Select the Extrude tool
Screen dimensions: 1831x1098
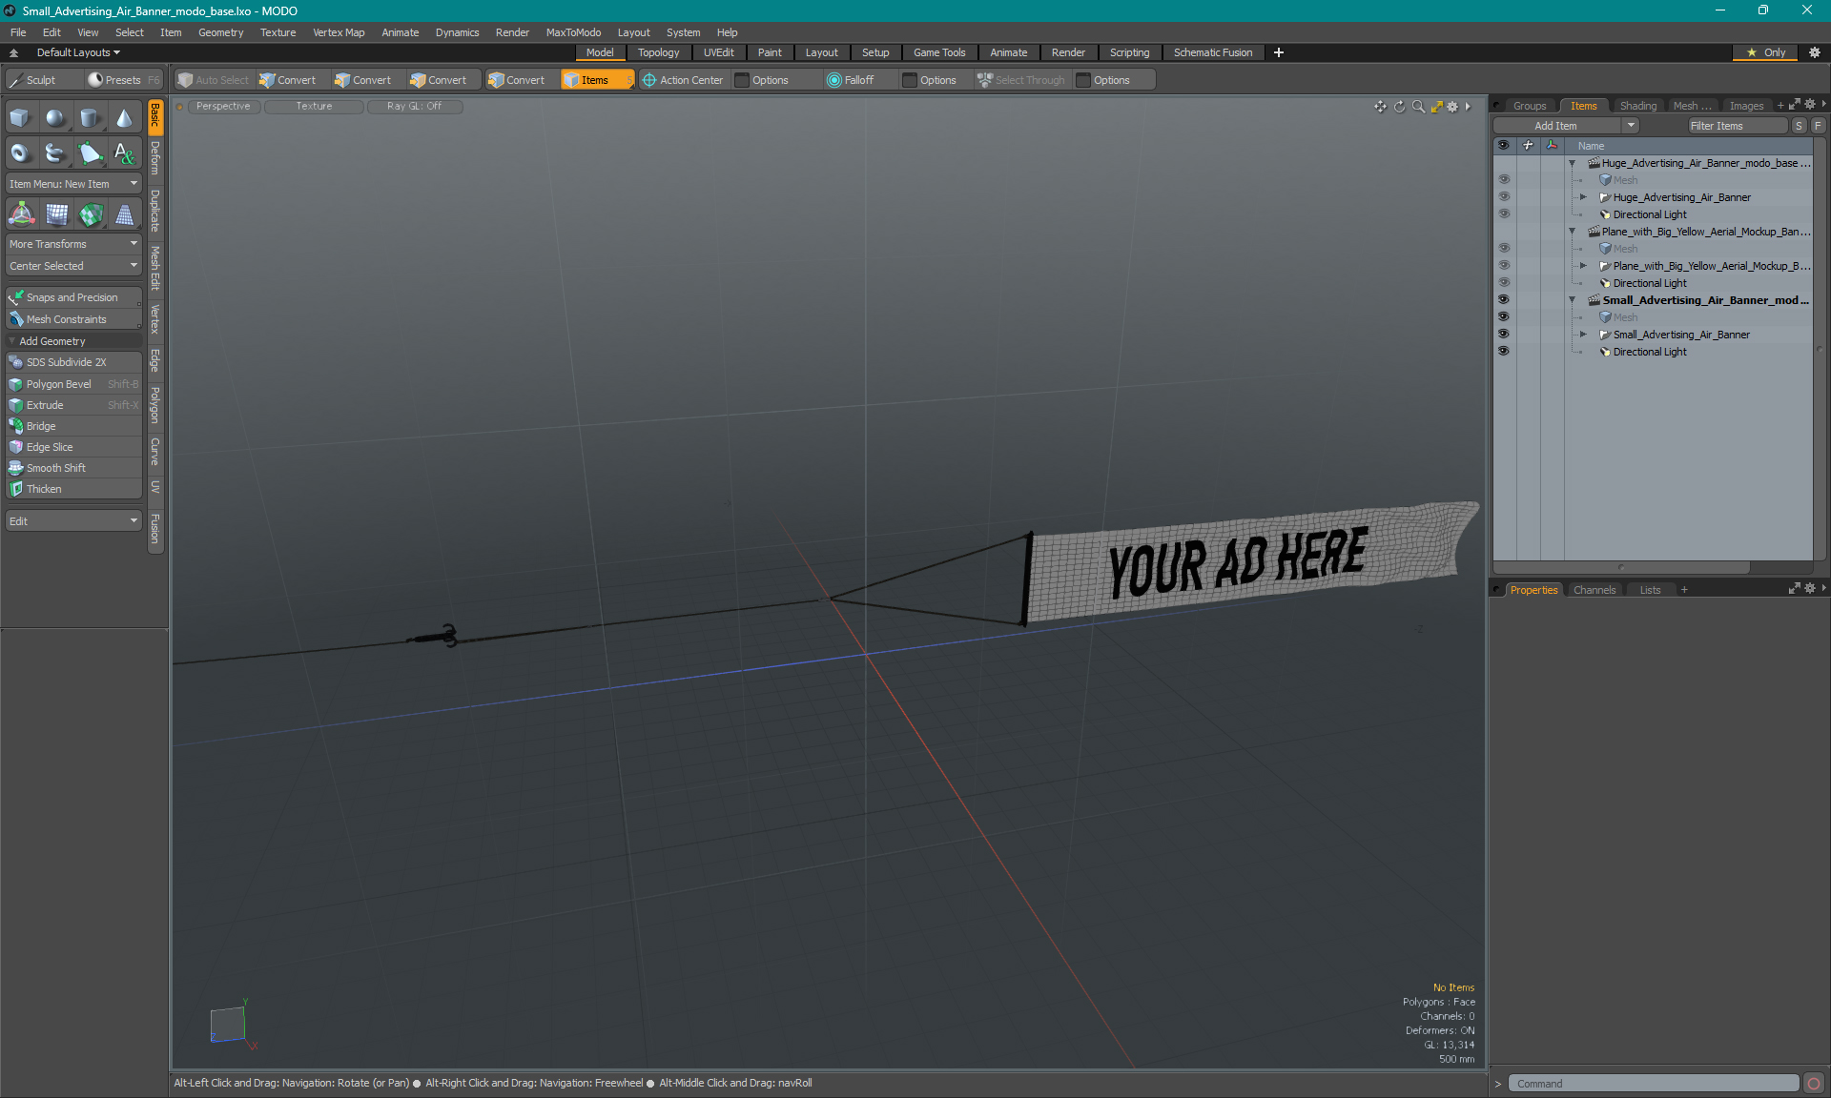(x=45, y=405)
